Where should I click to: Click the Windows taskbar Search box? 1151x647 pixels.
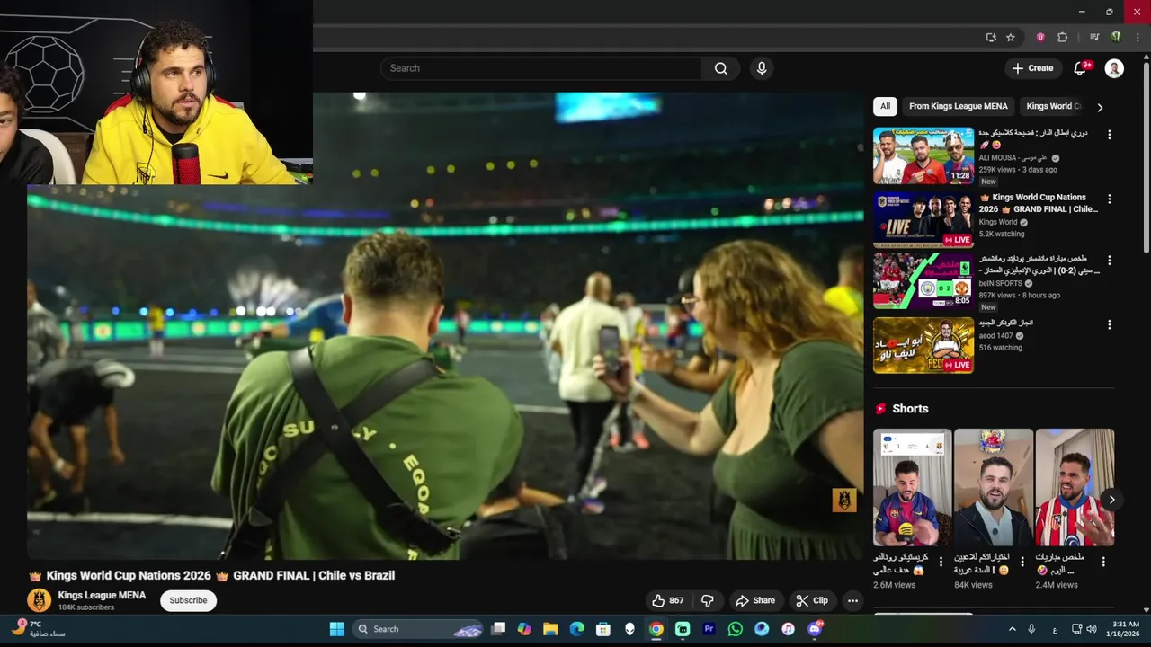click(417, 629)
